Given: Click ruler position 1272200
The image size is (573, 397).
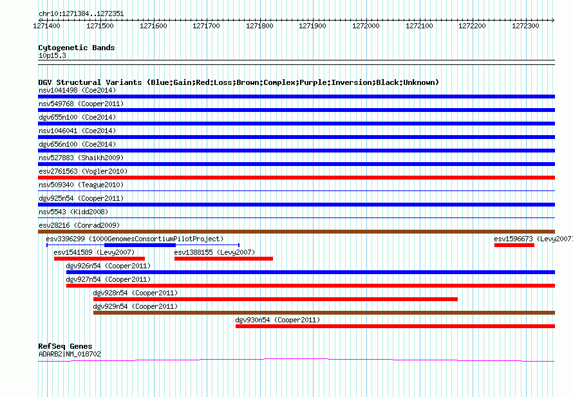Looking at the screenshot, I should 472,26.
